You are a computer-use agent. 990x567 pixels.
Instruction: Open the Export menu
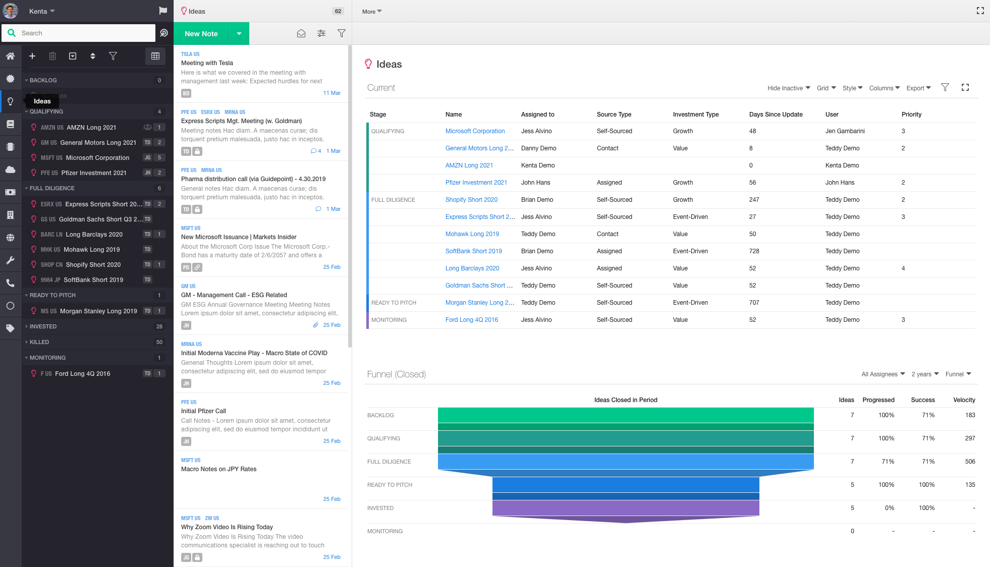(x=918, y=88)
